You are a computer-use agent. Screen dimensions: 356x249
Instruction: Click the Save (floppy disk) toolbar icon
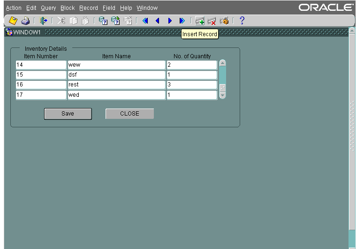pos(13,21)
